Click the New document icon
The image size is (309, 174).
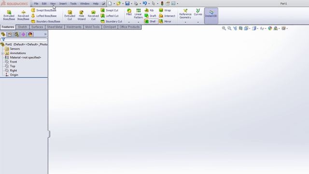[x=110, y=3]
